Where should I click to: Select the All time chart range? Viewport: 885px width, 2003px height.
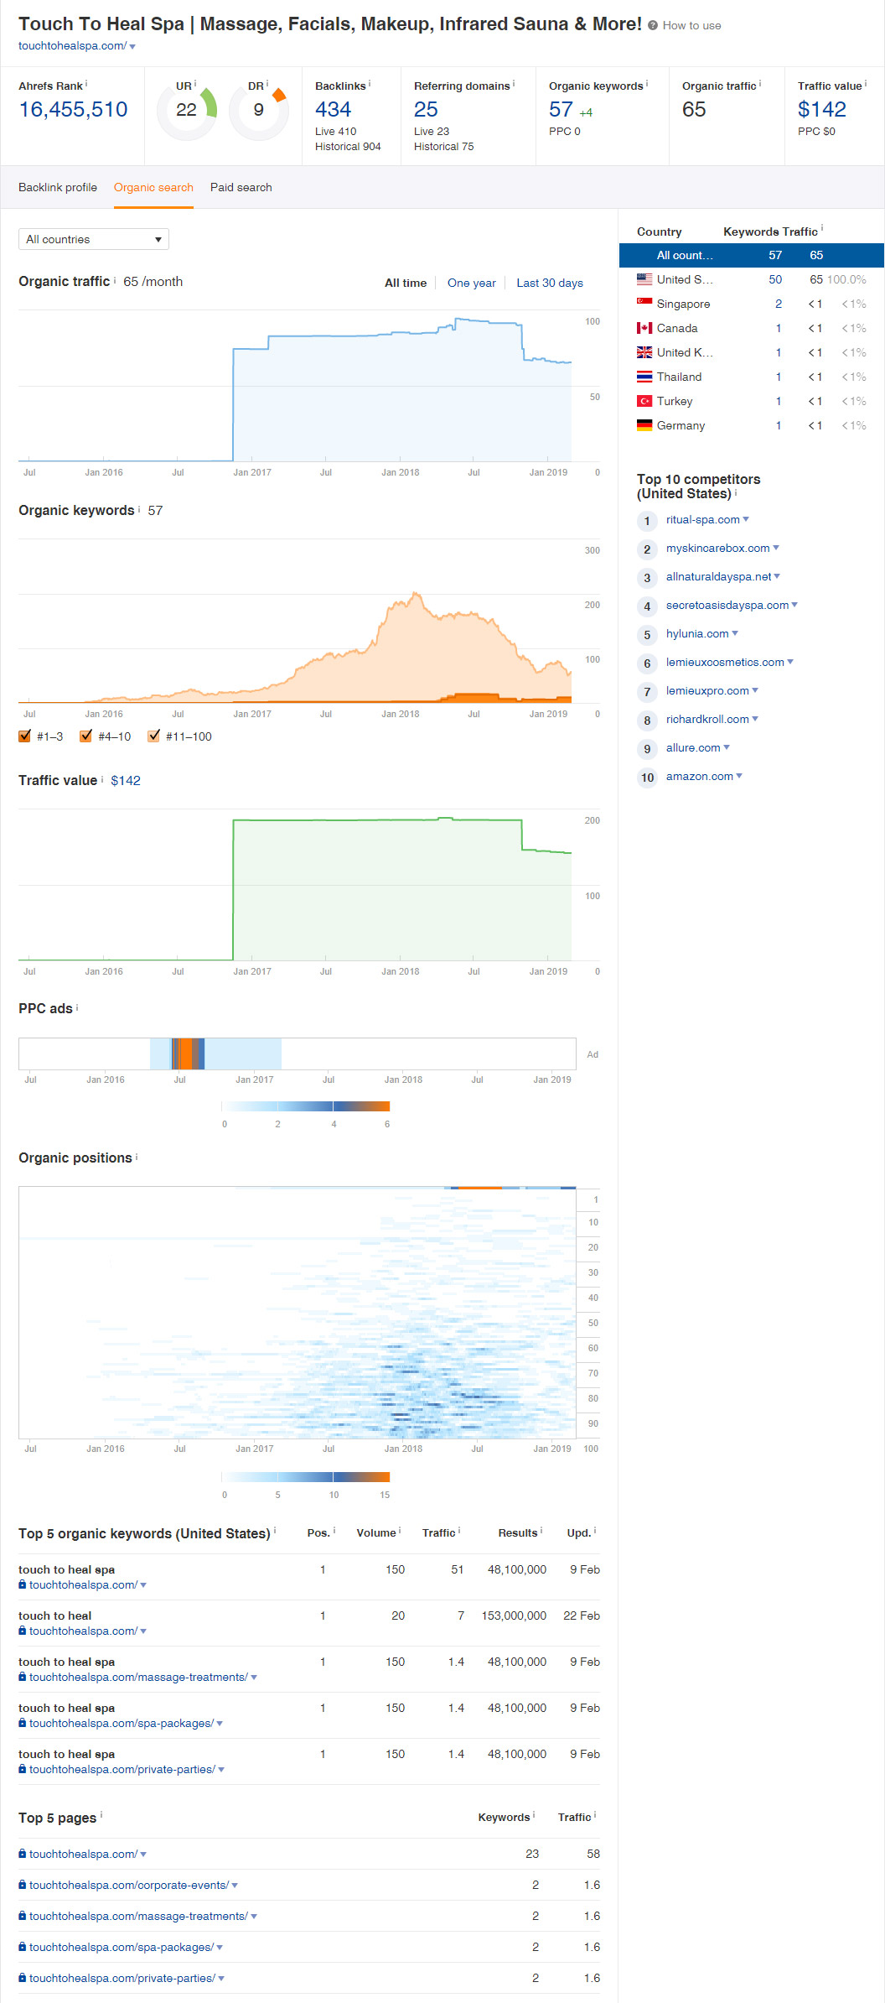click(x=406, y=283)
